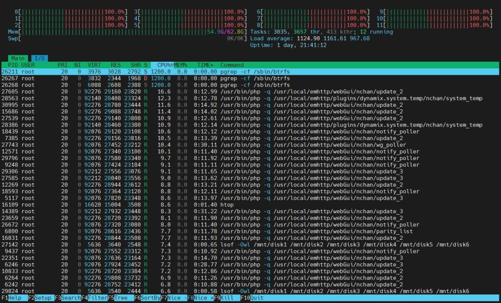Sort by the MEM% column header
Viewport: 501px width, 303px height.
pos(180,65)
